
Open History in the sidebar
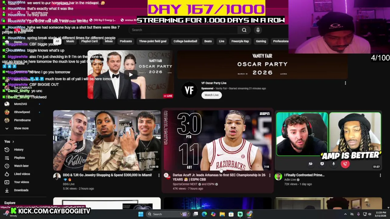pyautogui.click(x=19, y=150)
